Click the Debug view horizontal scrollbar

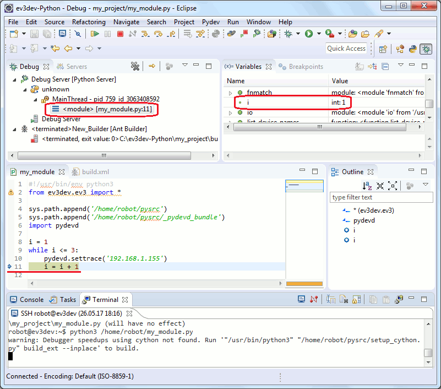tap(104, 155)
